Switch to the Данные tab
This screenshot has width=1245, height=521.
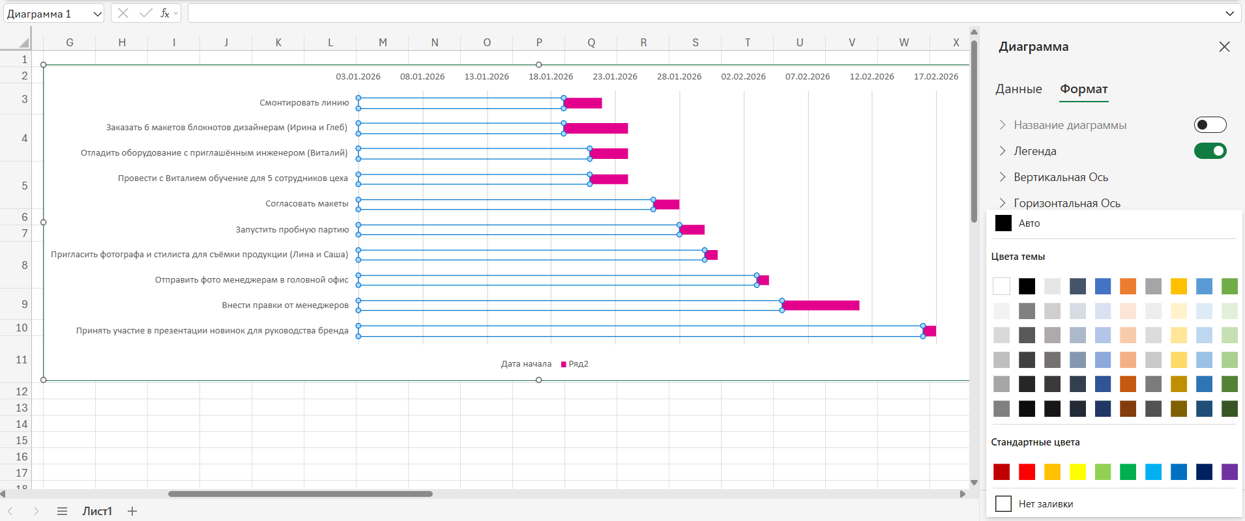click(x=1018, y=89)
